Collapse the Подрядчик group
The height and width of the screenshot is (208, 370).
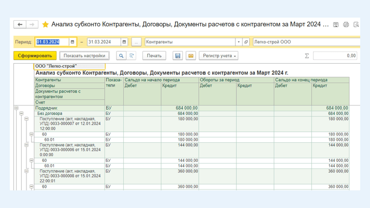pos(16,108)
